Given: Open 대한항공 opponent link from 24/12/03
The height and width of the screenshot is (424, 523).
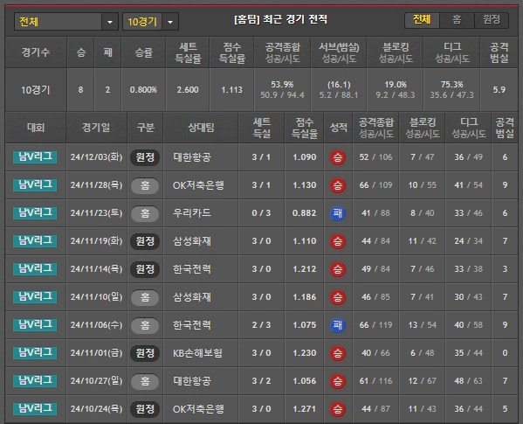Looking at the screenshot, I should click(192, 157).
